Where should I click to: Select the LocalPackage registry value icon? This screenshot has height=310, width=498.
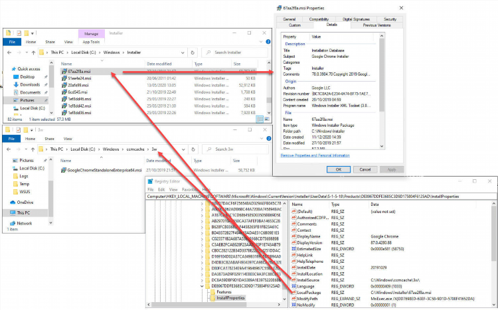click(x=293, y=292)
